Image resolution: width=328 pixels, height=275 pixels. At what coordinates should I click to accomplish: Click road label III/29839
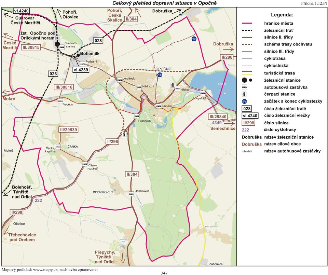(68, 129)
